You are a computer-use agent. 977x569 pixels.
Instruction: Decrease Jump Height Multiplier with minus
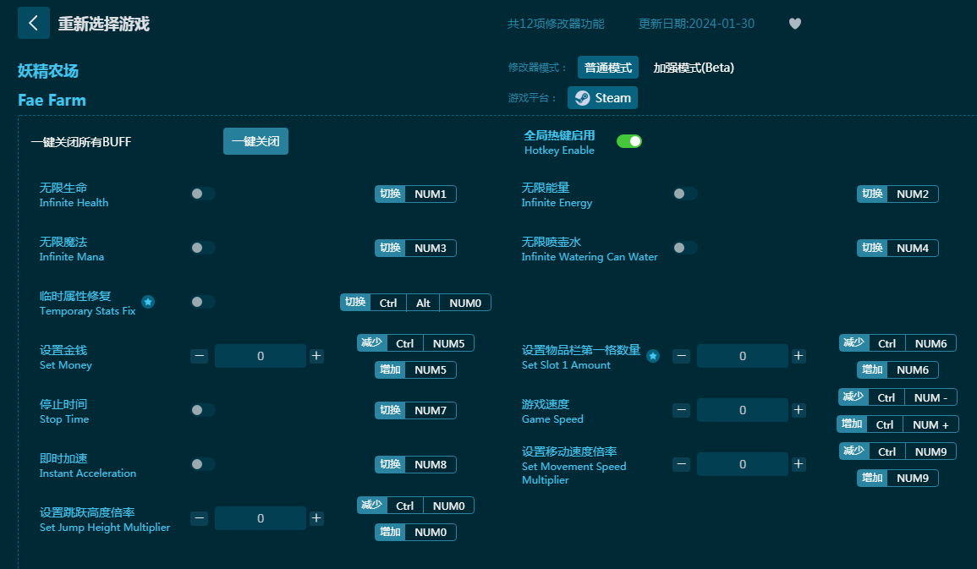[x=200, y=518]
